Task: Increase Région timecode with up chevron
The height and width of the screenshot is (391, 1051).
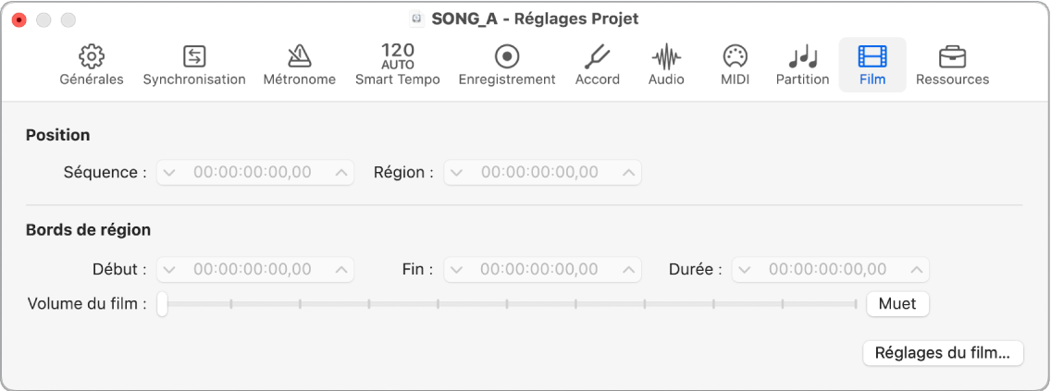Action: [x=628, y=173]
